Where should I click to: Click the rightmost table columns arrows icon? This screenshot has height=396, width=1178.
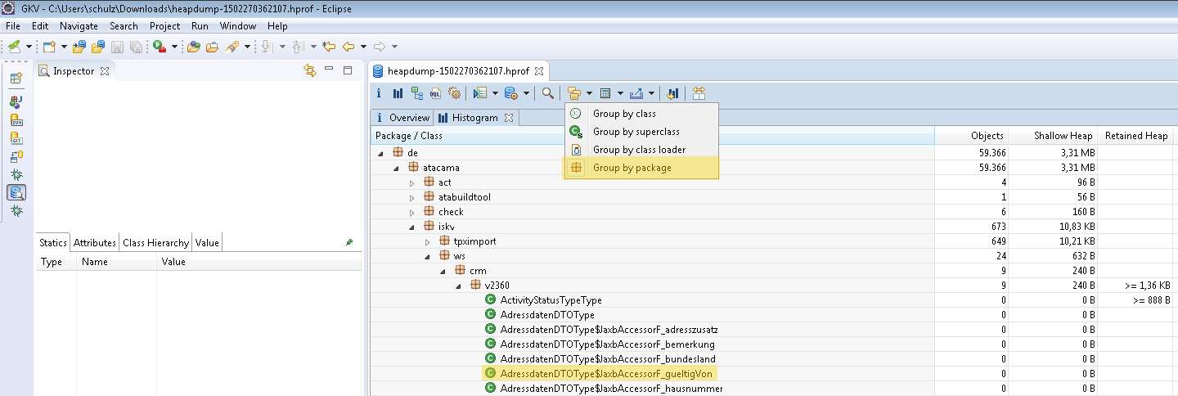[x=698, y=93]
